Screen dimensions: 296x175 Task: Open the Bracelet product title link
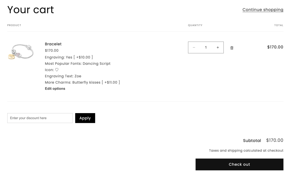53,44
